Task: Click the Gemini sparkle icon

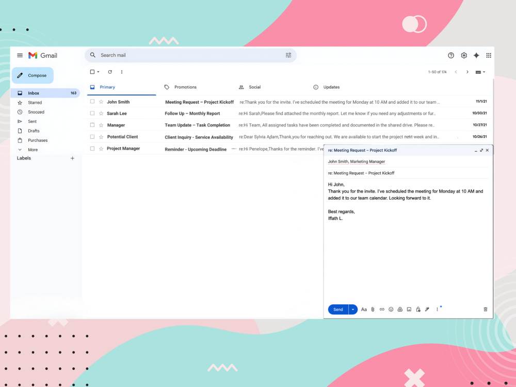Action: point(476,55)
